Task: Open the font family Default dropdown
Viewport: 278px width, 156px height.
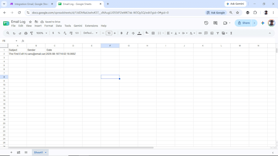Action: coord(90,33)
